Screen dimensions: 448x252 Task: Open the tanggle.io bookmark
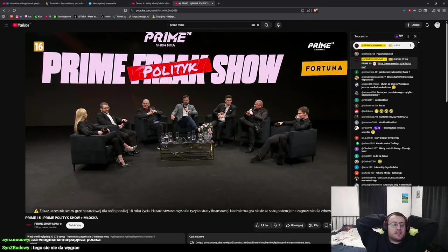(139, 16)
